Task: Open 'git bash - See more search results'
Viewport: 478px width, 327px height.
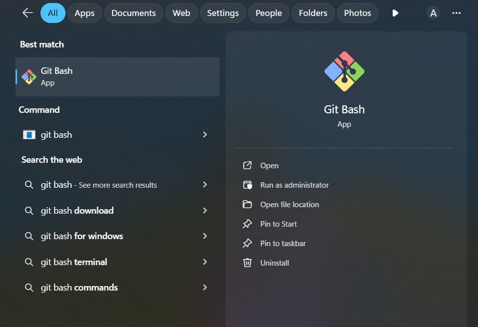Action: [117, 185]
